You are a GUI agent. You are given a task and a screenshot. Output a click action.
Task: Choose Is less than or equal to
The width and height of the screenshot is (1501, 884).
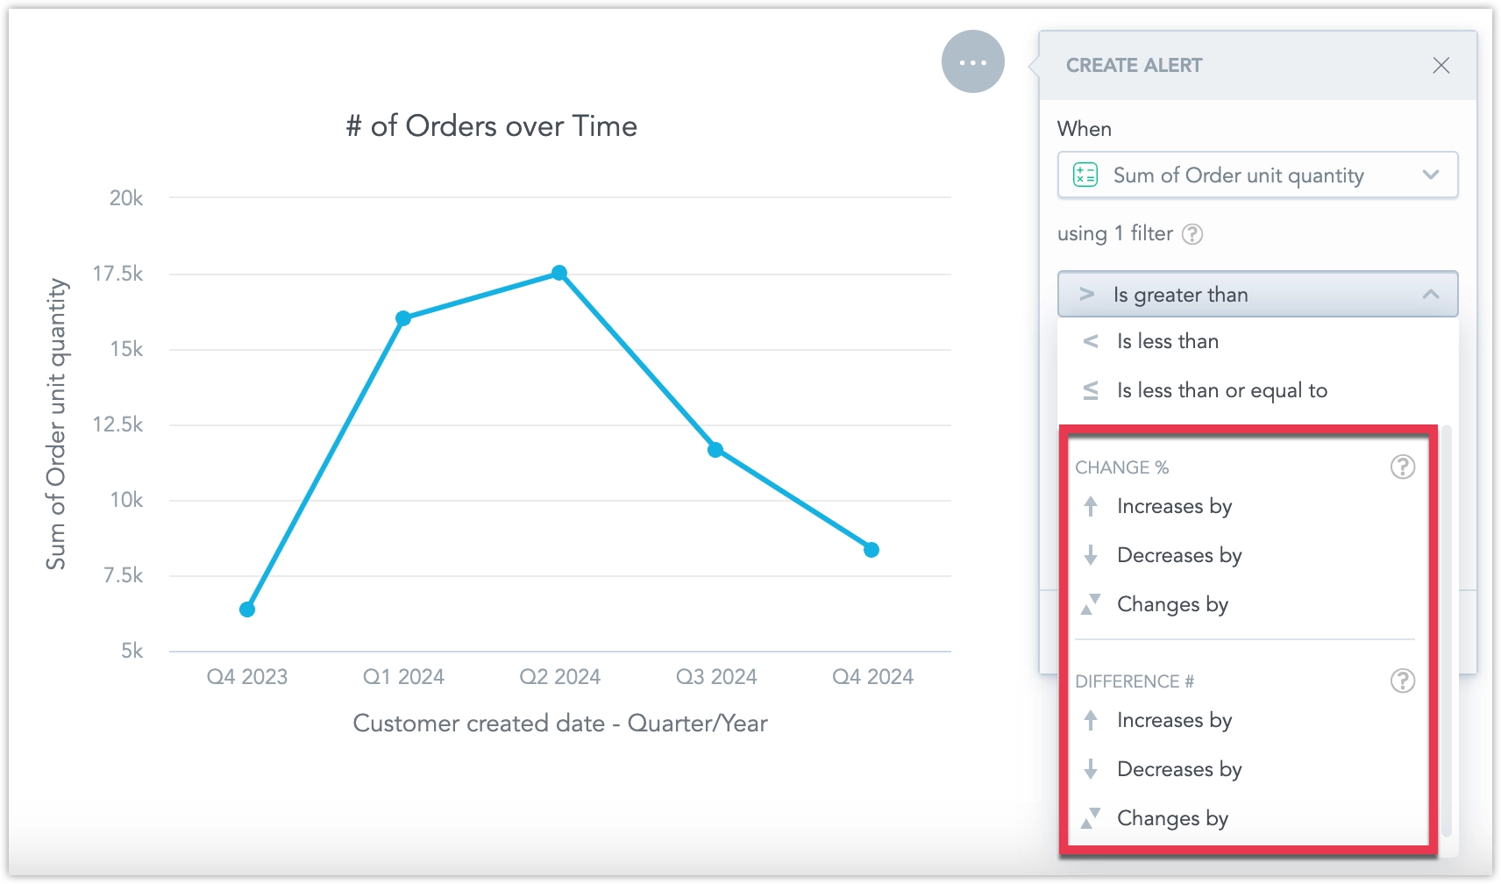click(x=1257, y=390)
